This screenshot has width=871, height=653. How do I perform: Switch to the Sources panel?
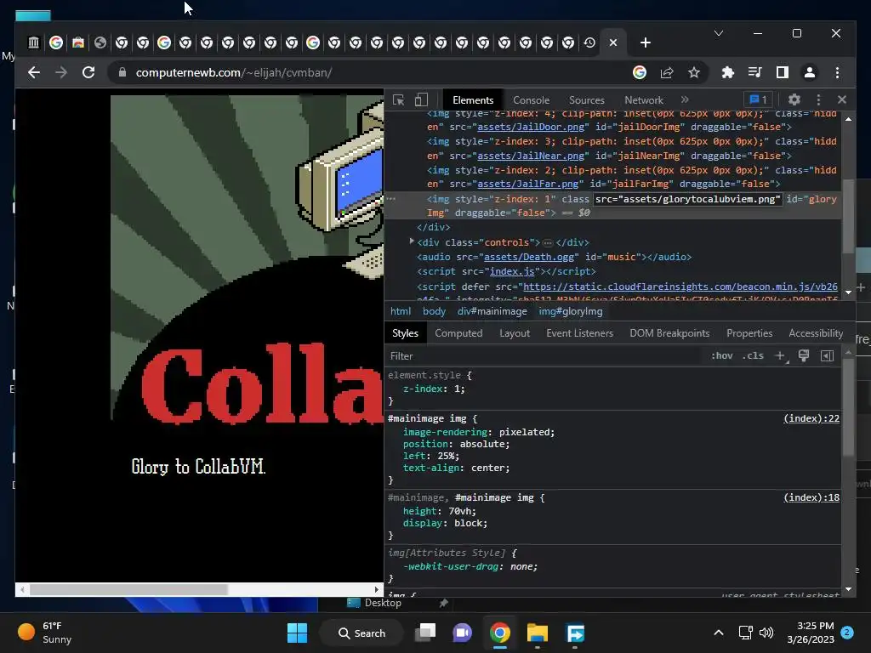587,100
